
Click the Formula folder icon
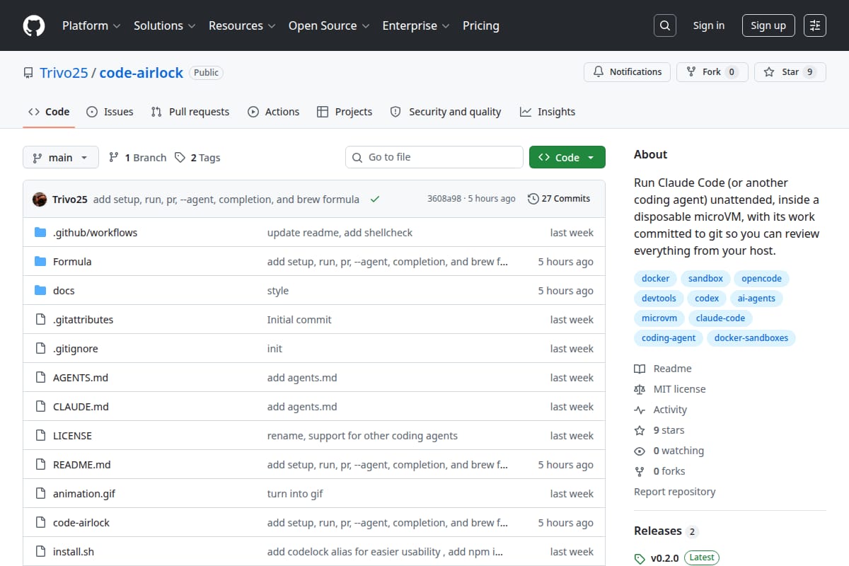pyautogui.click(x=40, y=262)
